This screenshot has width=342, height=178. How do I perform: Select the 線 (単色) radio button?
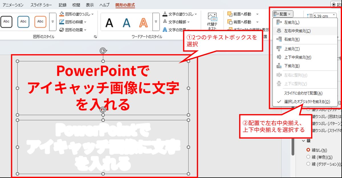click(308, 157)
